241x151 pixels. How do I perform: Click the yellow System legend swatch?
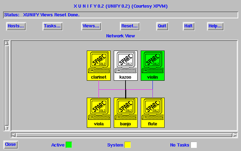point(128,145)
